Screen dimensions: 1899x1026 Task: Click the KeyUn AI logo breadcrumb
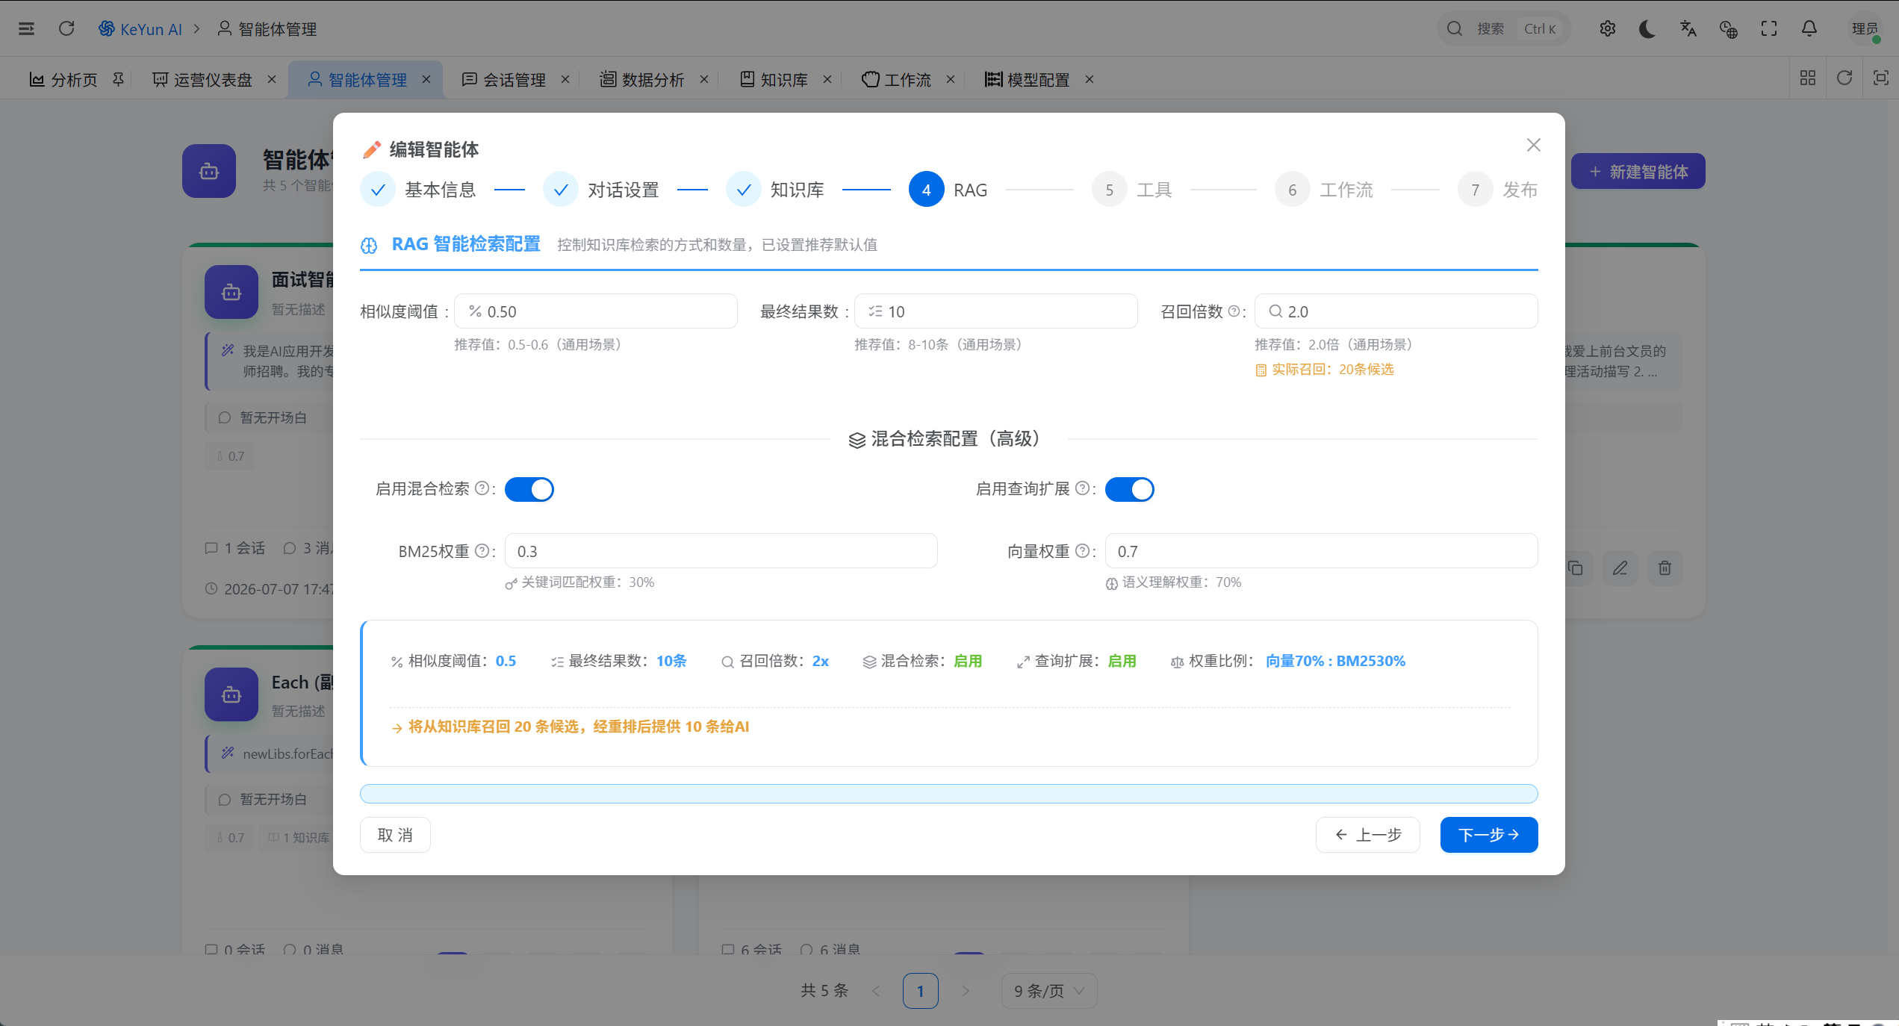pos(140,28)
